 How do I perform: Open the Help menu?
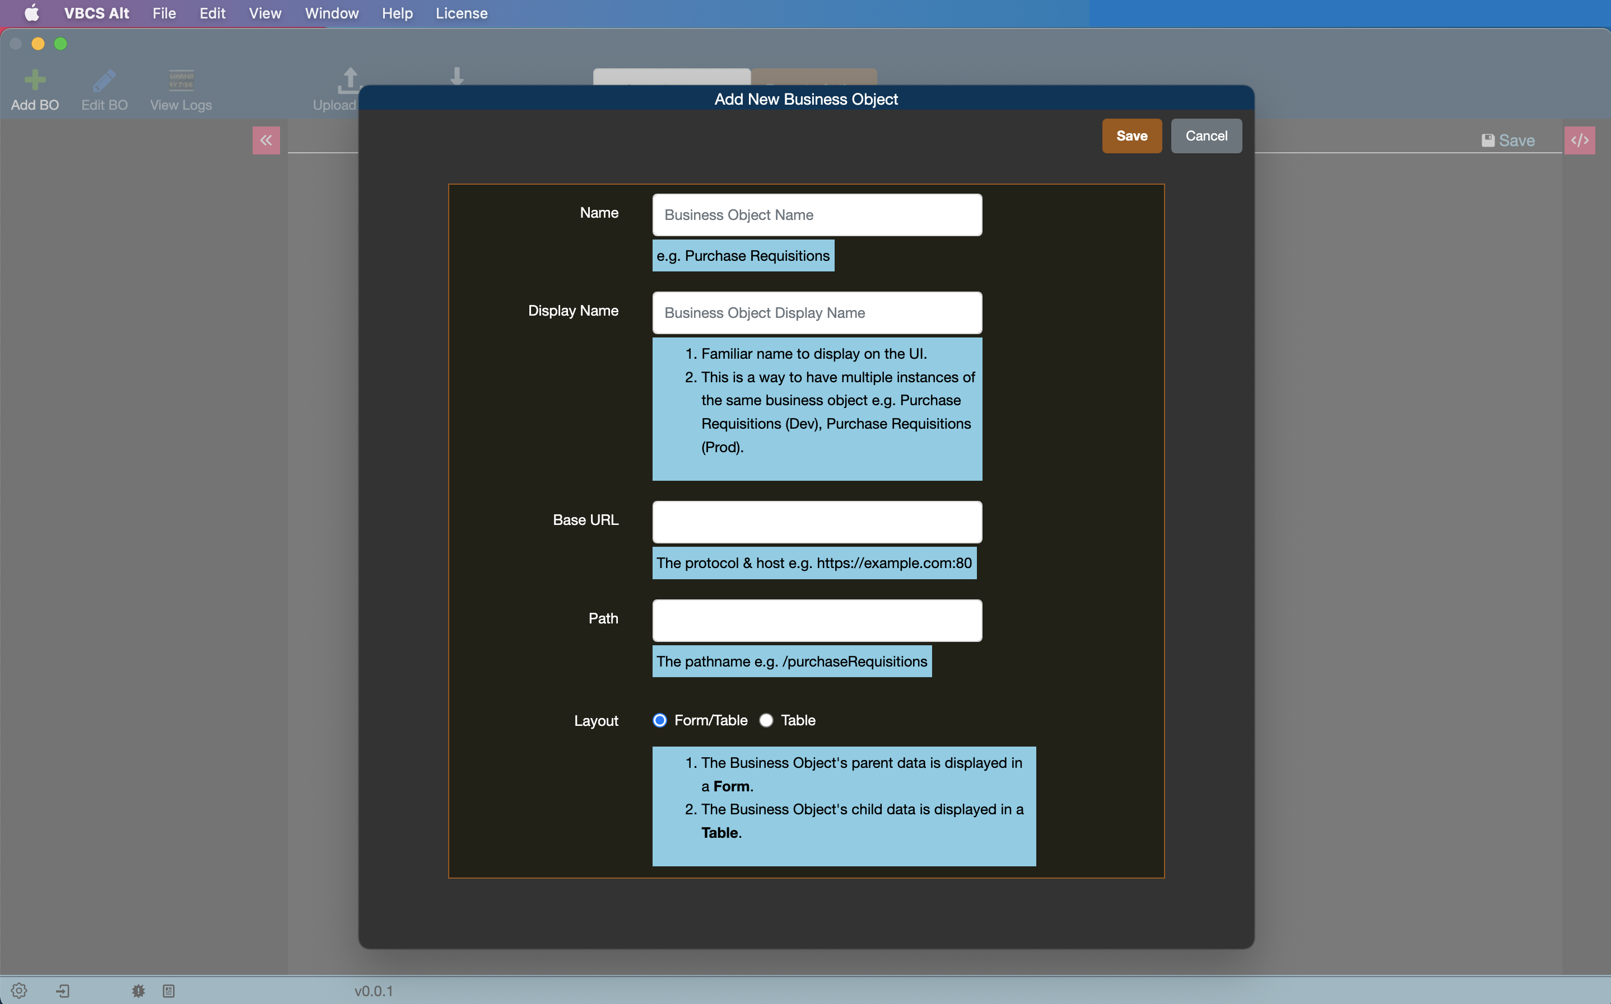coord(396,13)
